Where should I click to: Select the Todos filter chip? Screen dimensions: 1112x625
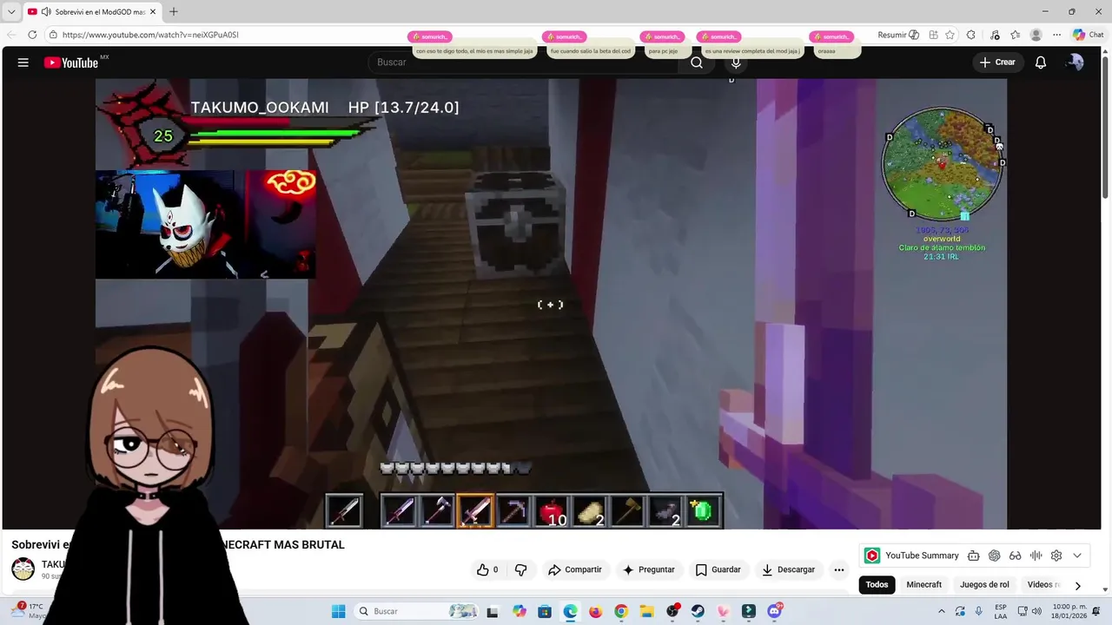click(x=877, y=585)
